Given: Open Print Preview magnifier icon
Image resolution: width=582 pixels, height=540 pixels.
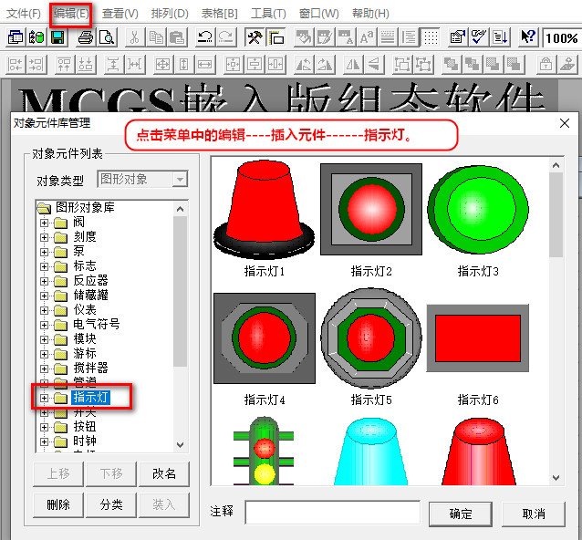Looking at the screenshot, I should (x=107, y=37).
